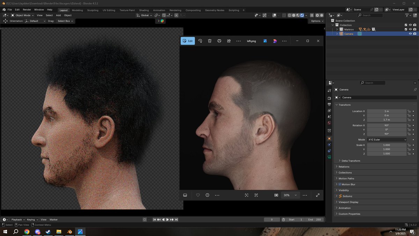Switch to the Shading workspace tab

(144, 10)
